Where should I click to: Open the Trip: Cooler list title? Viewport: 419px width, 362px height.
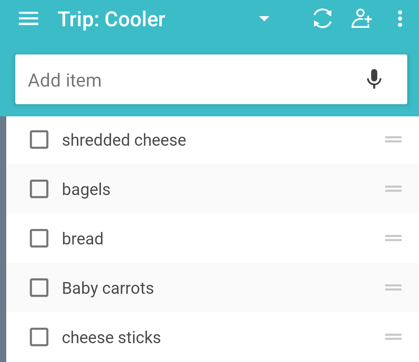pyautogui.click(x=111, y=20)
